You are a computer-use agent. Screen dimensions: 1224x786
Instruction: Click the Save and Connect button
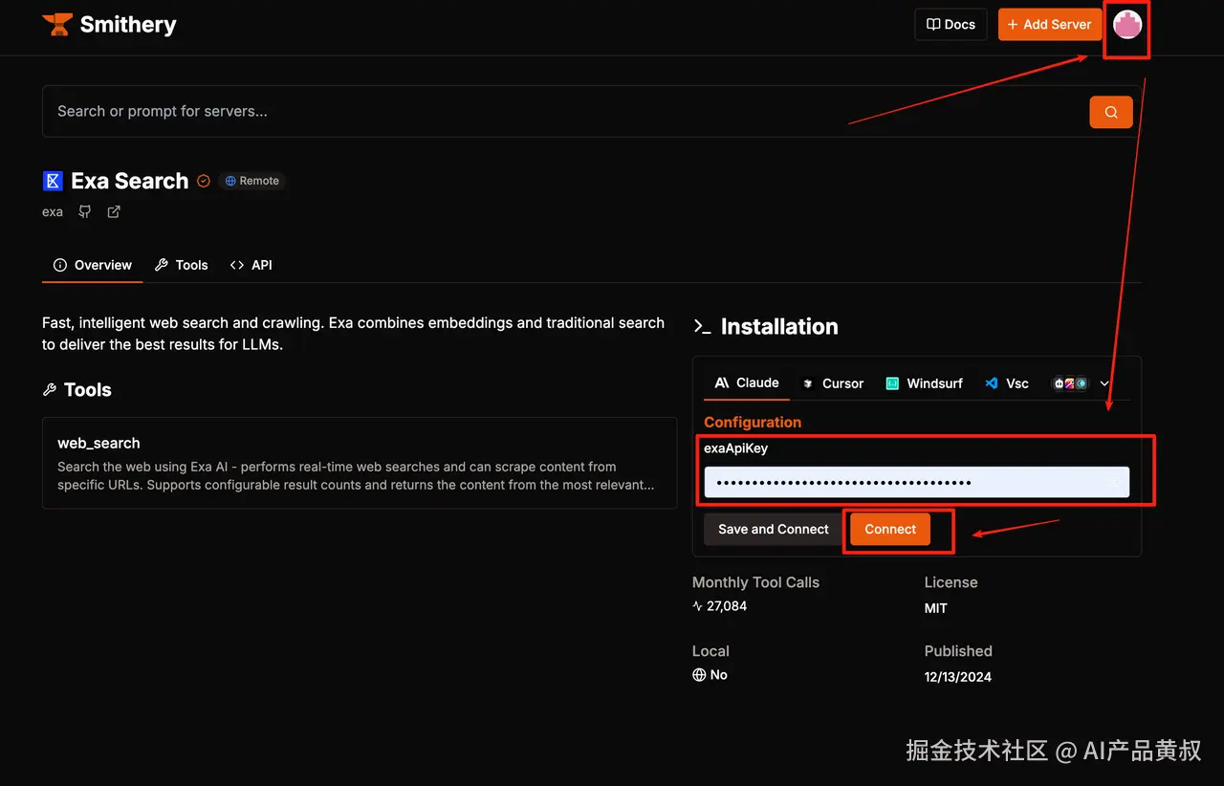click(x=774, y=530)
